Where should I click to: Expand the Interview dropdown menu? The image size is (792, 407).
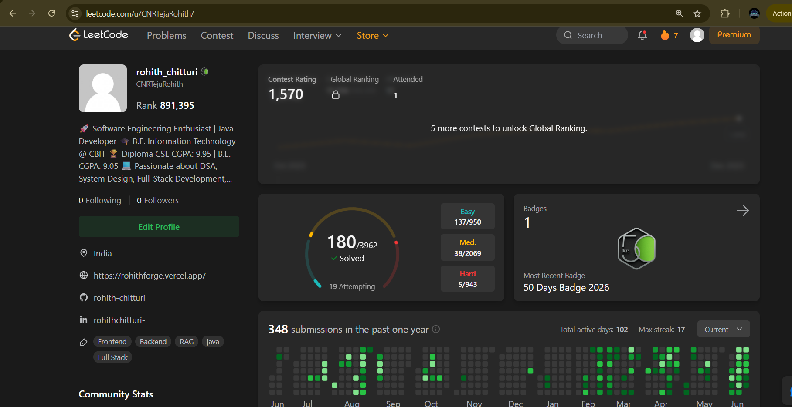tap(317, 35)
